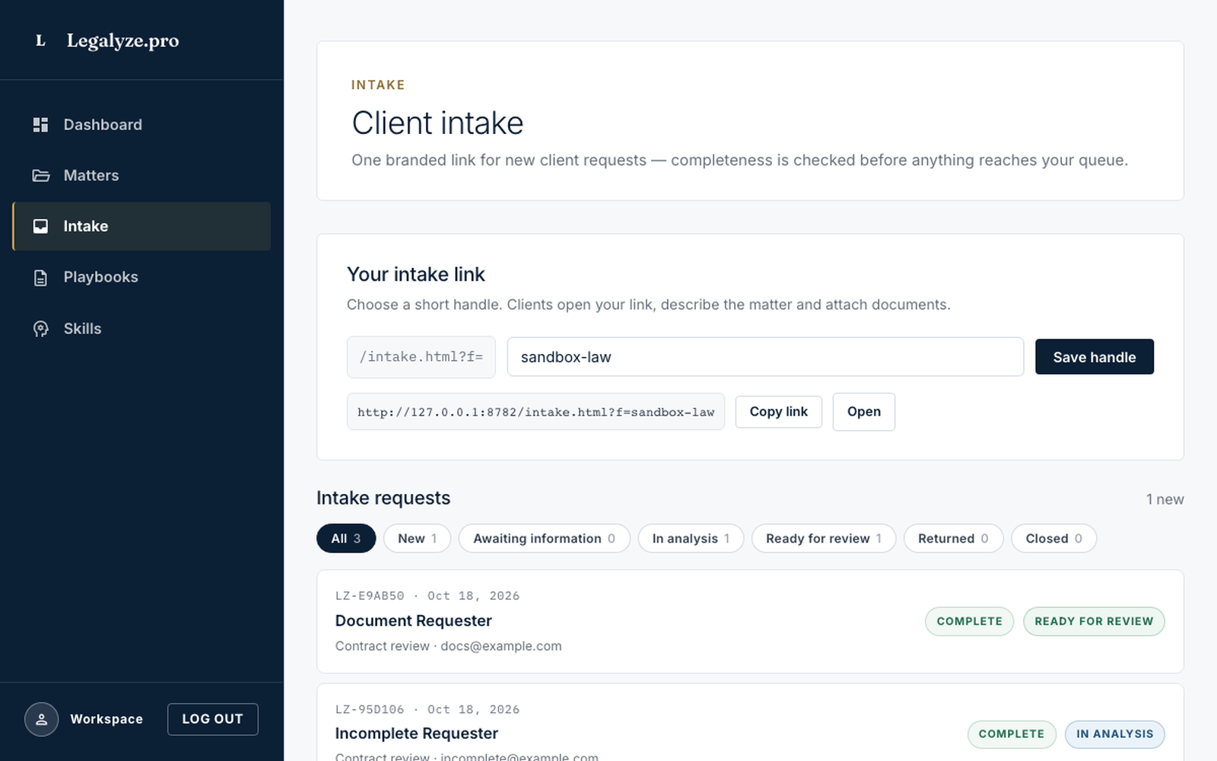Select the Returned filter chip
The image size is (1217, 761).
(x=953, y=538)
